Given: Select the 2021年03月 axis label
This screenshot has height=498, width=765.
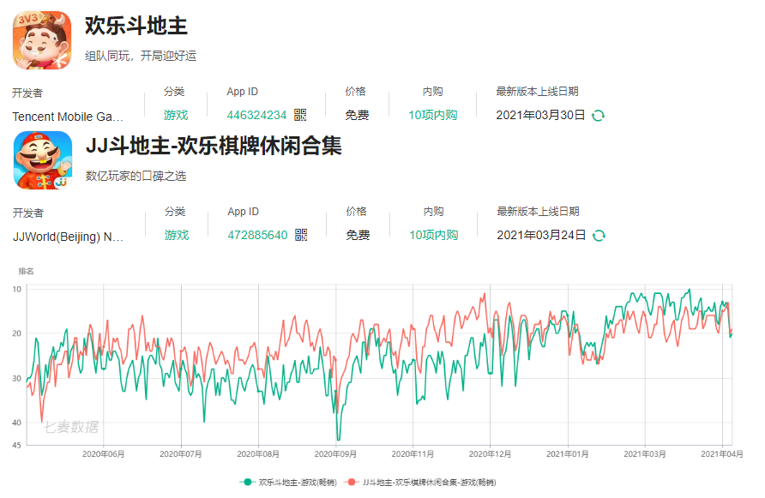Looking at the screenshot, I should pyautogui.click(x=644, y=454).
